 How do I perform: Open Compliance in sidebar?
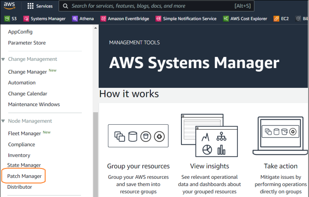(21, 145)
